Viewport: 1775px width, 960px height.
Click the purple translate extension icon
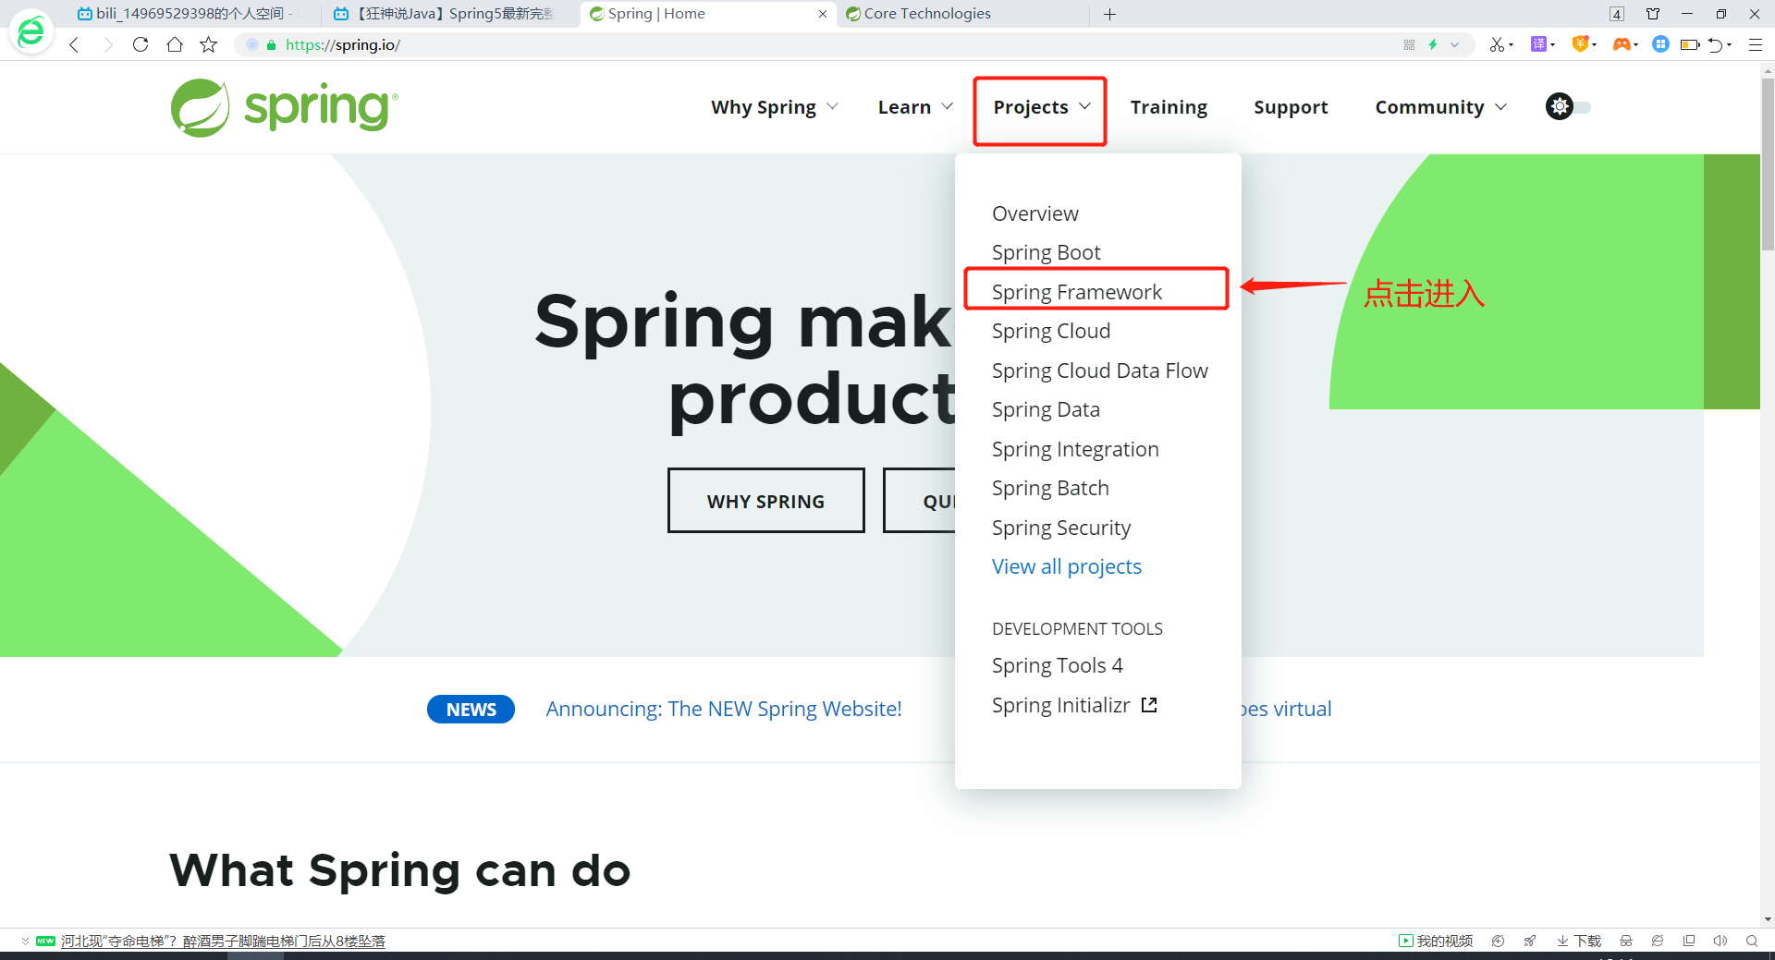(x=1539, y=44)
